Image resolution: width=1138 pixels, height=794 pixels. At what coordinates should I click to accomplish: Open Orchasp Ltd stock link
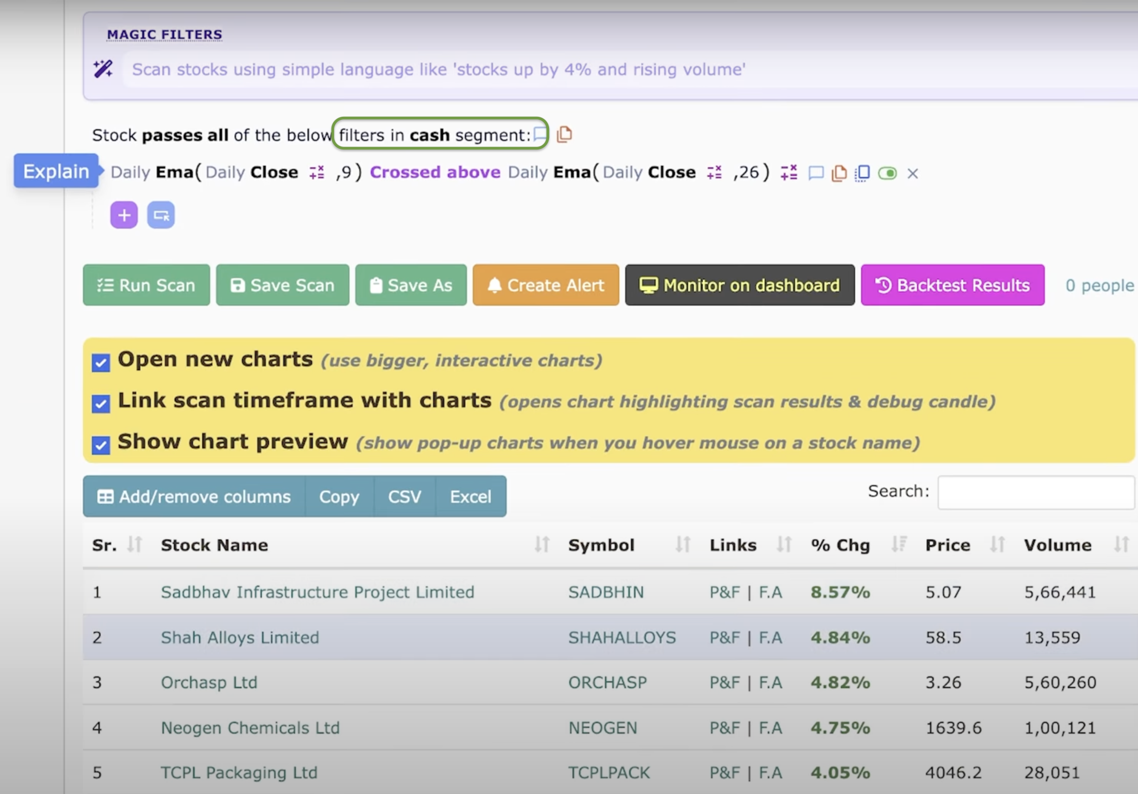pos(209,682)
